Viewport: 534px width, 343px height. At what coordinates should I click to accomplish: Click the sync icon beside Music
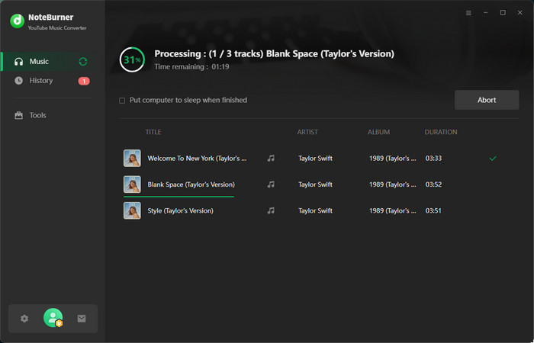click(83, 62)
